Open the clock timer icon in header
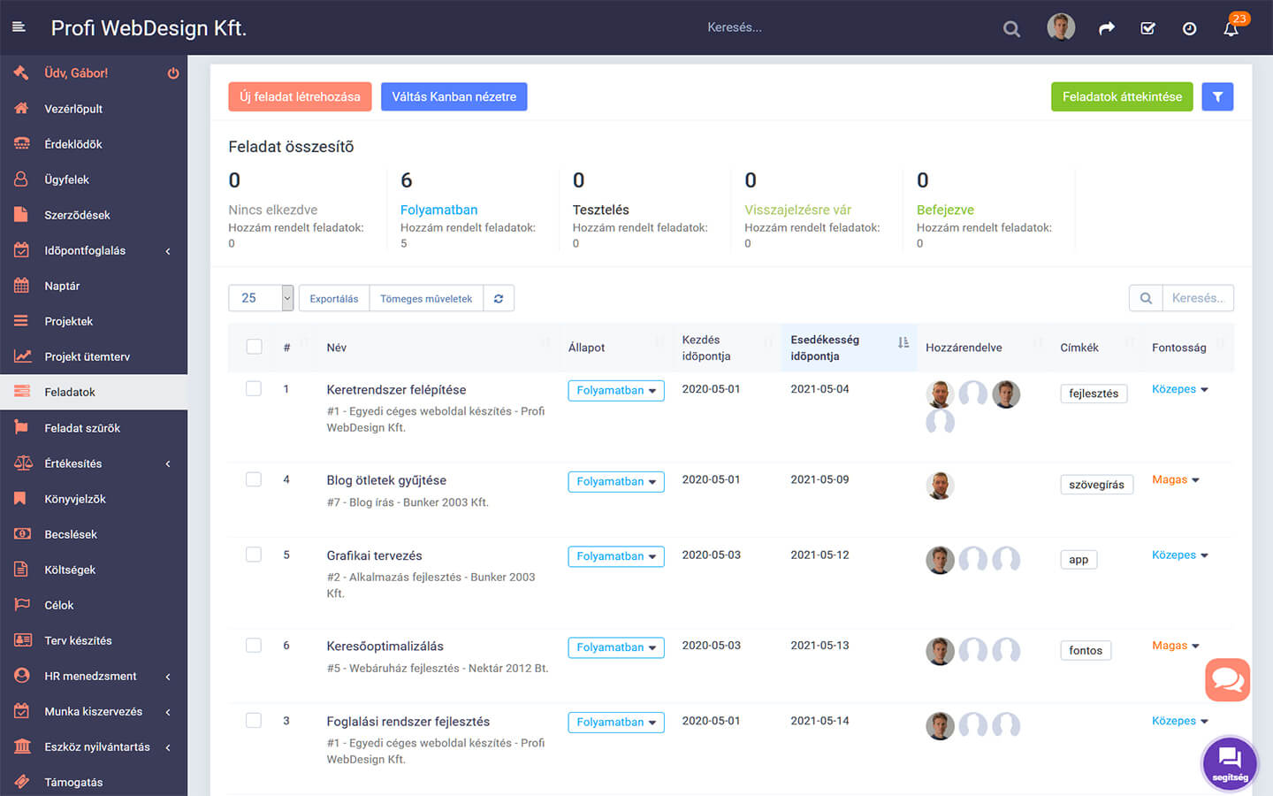 (x=1189, y=28)
